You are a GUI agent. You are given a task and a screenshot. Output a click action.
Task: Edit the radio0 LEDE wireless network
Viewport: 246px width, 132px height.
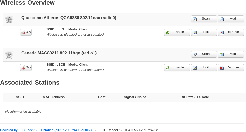[x=204, y=32]
